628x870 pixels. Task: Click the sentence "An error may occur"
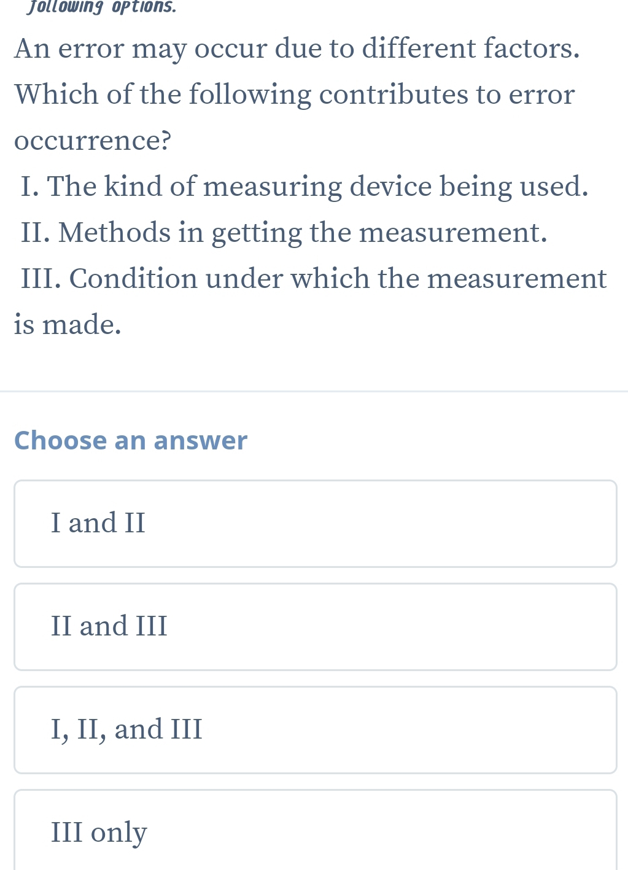click(x=297, y=48)
